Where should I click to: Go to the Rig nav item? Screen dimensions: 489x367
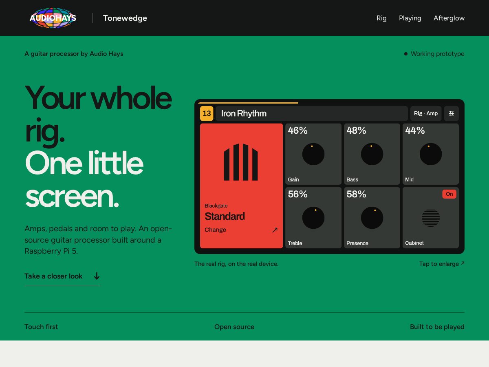pyautogui.click(x=381, y=18)
